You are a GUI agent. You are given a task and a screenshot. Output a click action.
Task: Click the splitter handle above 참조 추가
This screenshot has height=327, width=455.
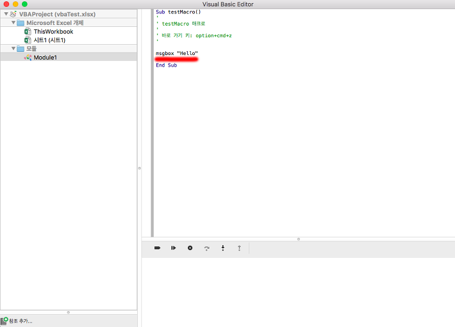click(x=69, y=312)
